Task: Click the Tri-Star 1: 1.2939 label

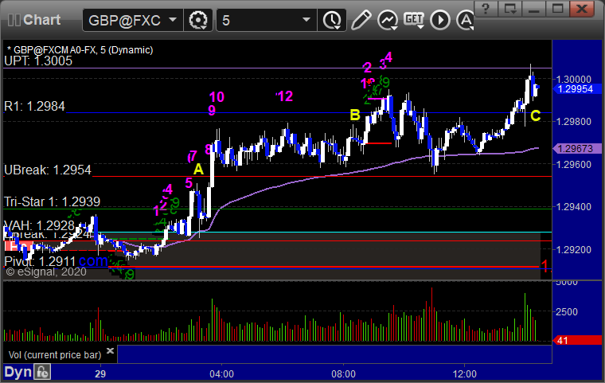Action: coord(52,201)
